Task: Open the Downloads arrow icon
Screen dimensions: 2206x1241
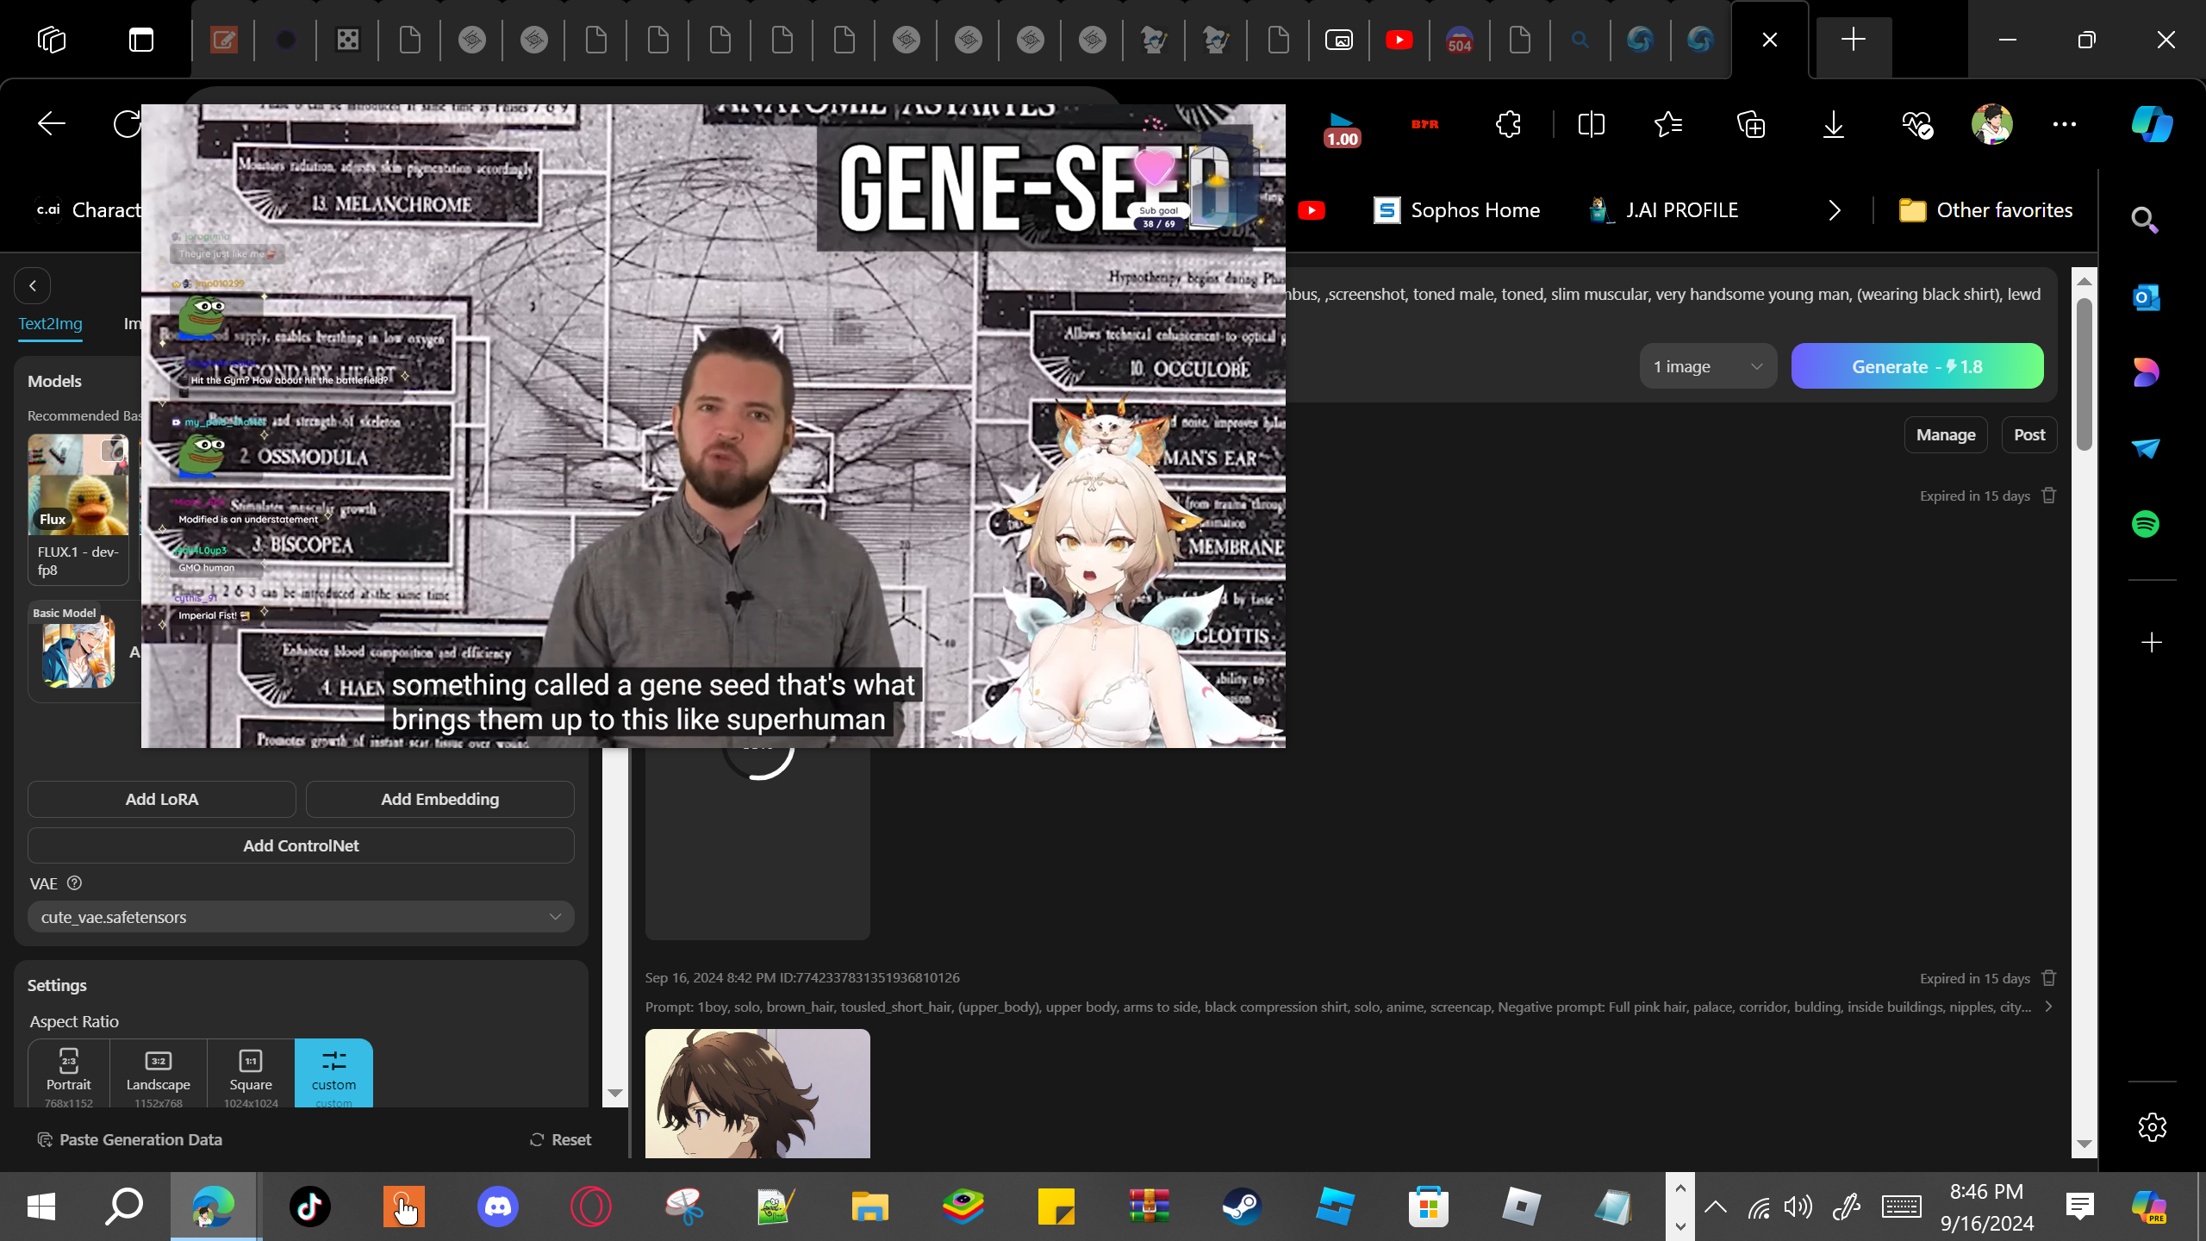Action: coord(1834,124)
